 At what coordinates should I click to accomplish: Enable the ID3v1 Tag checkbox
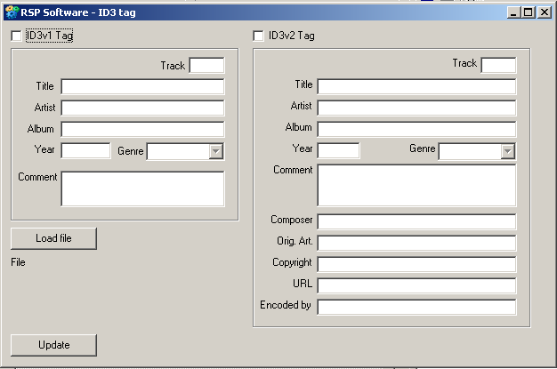(16, 36)
